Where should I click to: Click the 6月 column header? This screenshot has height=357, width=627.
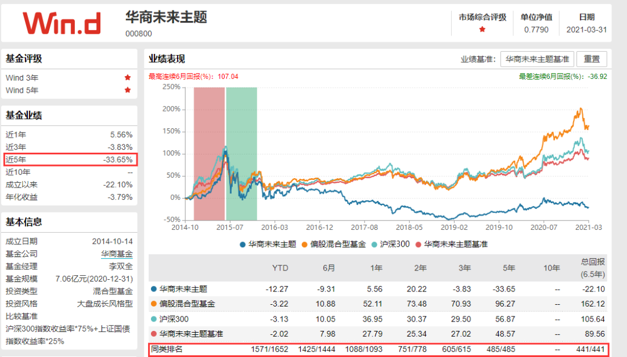point(329,268)
